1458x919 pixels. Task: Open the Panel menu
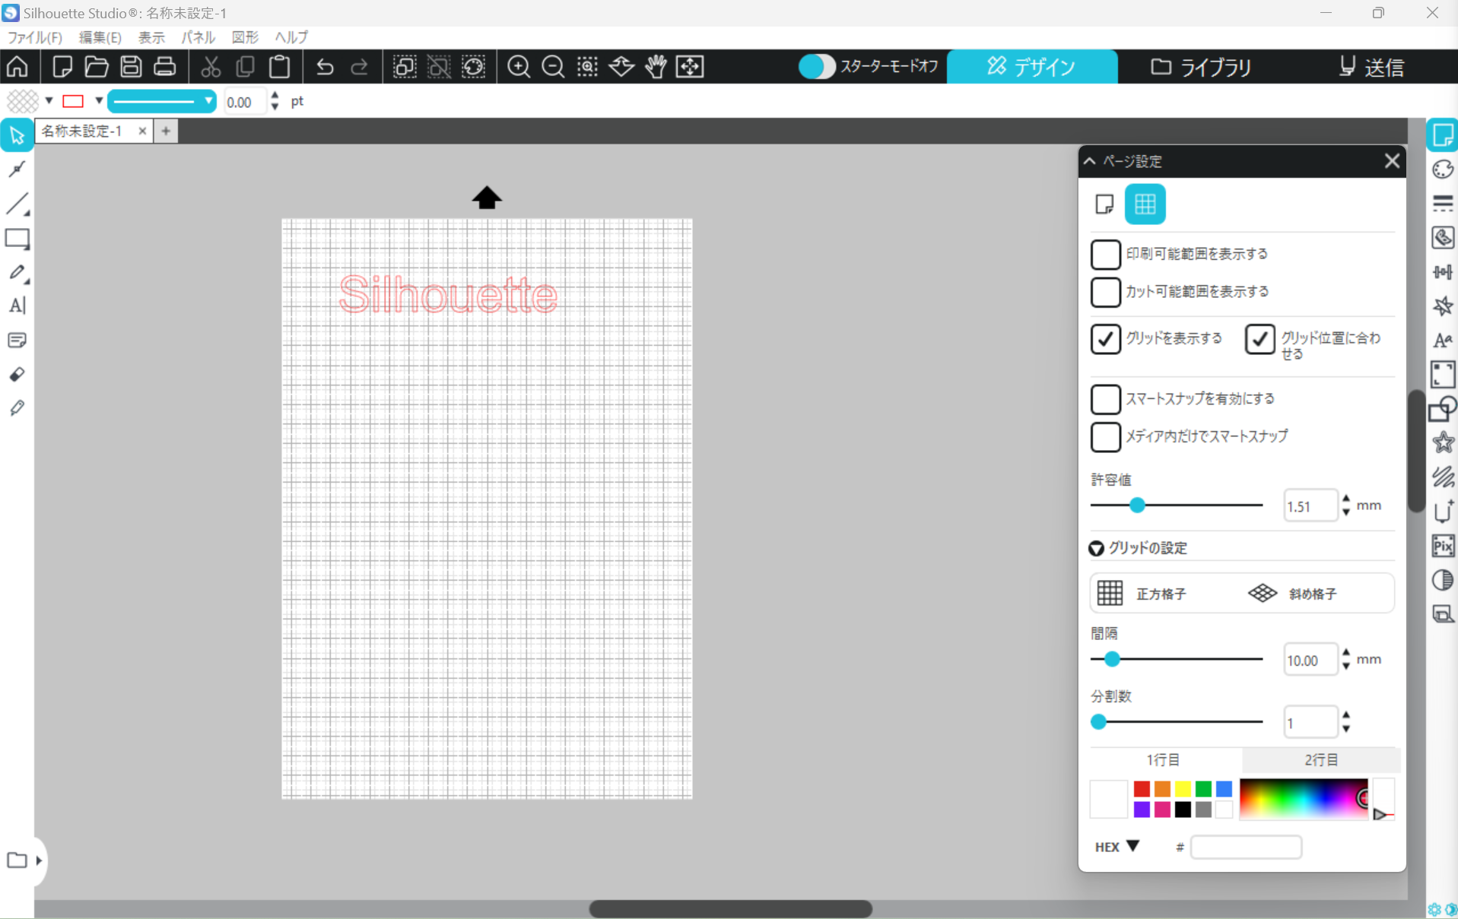click(x=198, y=37)
